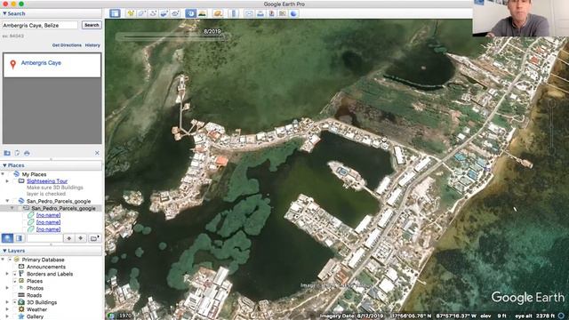The height and width of the screenshot is (320, 569).
Task: Click the Save to My Places folder icon
Action: [7, 153]
